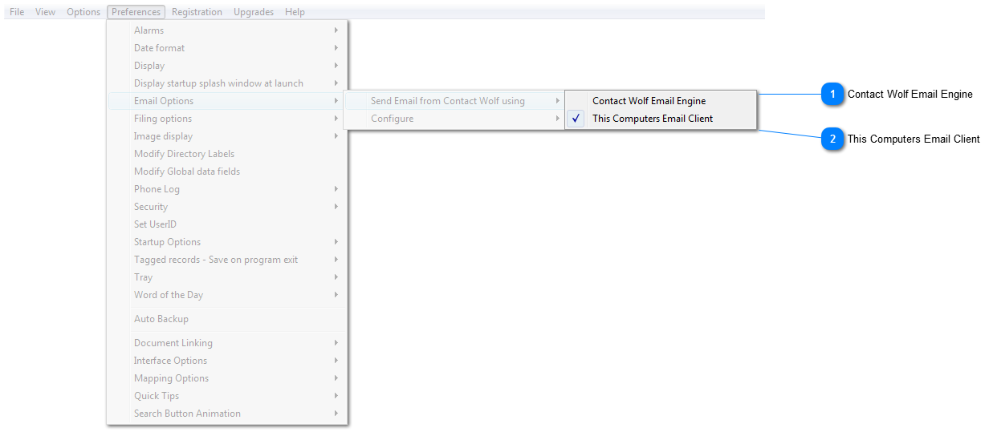Click the arrow next to Quick Tips

coord(336,396)
